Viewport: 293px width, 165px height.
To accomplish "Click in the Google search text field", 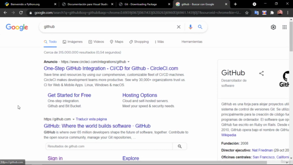I will [109, 27].
